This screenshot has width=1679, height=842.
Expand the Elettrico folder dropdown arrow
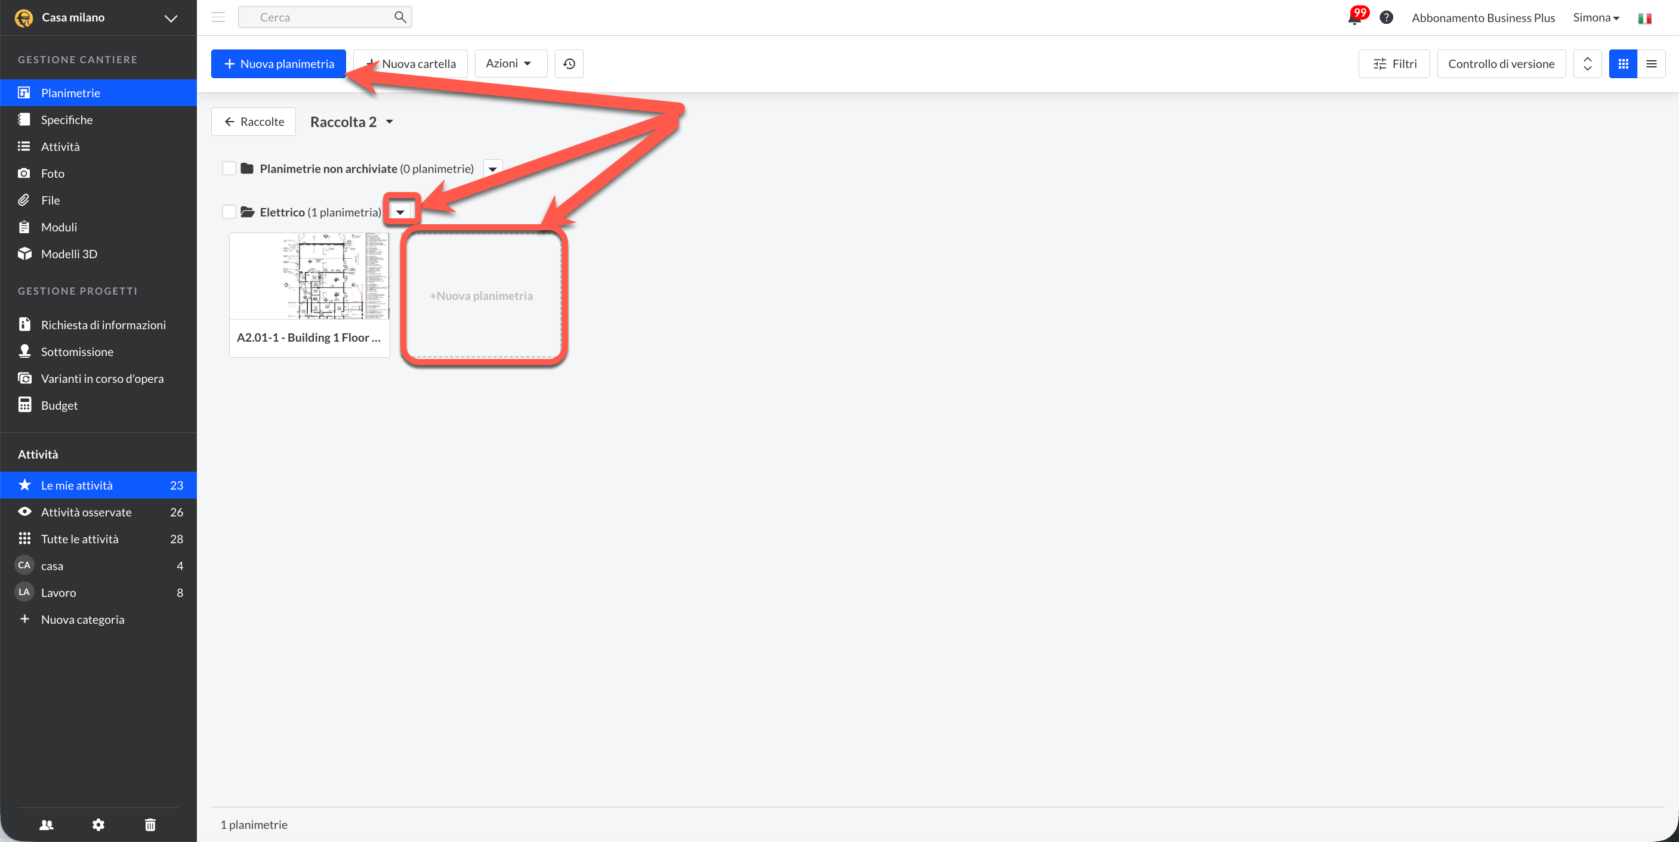pos(400,212)
